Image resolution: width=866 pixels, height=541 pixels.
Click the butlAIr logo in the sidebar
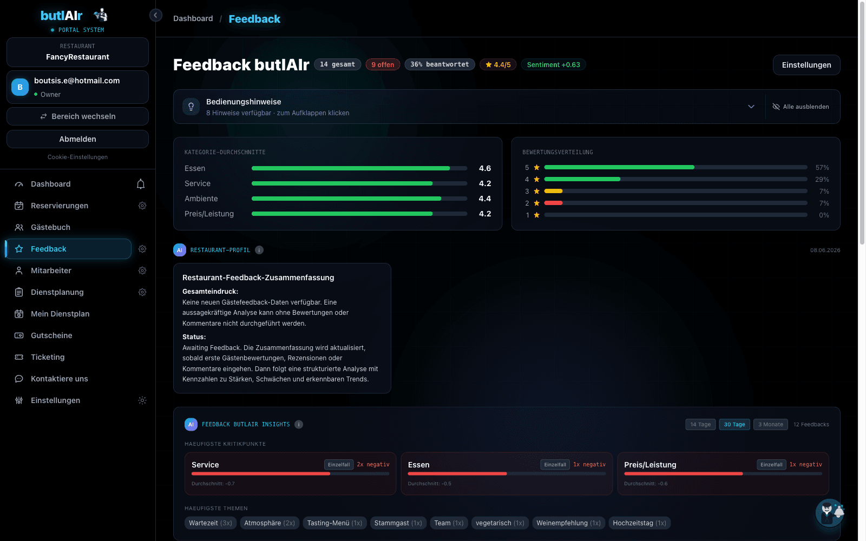coord(74,16)
